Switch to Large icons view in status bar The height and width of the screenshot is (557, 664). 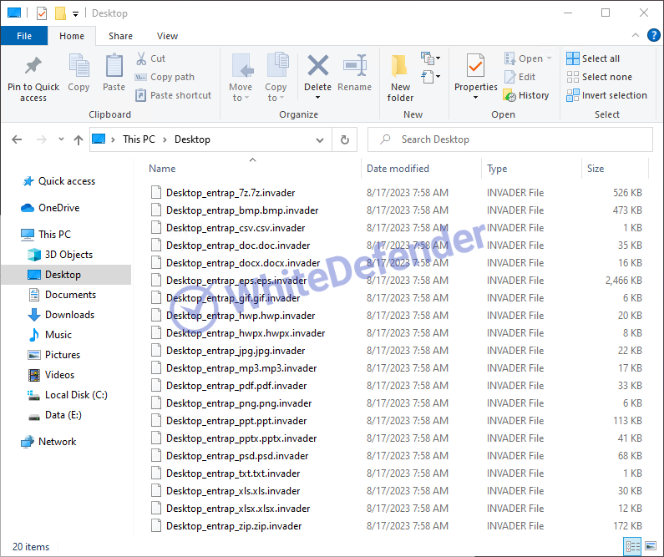pos(651,546)
